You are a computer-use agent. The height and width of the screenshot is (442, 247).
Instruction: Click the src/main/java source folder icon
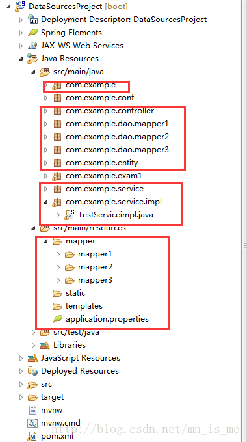pos(45,72)
